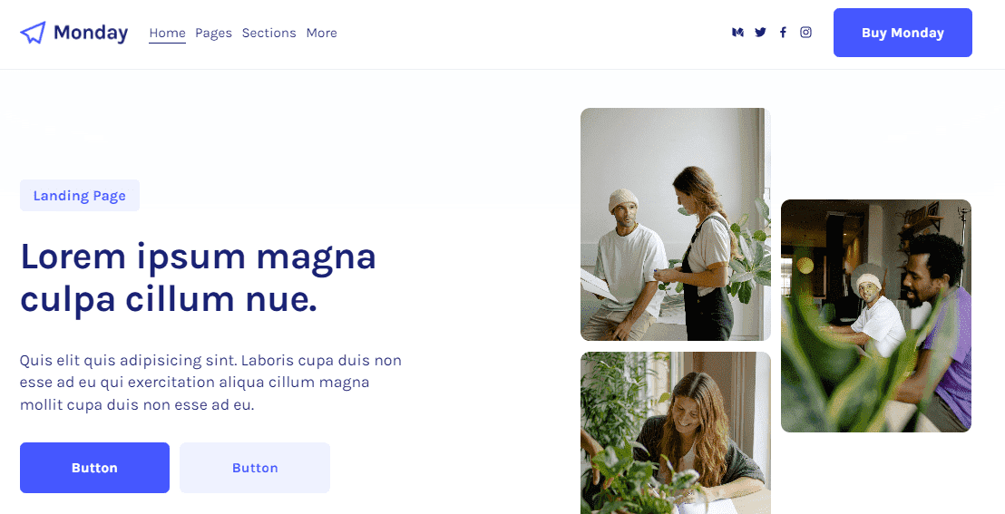This screenshot has width=1005, height=514.
Task: Click the Buy Monday button
Action: (x=903, y=33)
